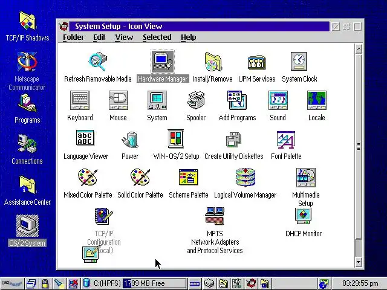Open the UPM Services icon
This screenshot has width=387, height=290.
(256, 62)
